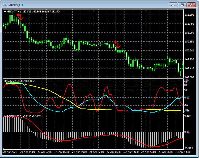199x158 pixels.
Task: Expand the GBPJPY,H1 chart header triangle
Action: click(5, 12)
